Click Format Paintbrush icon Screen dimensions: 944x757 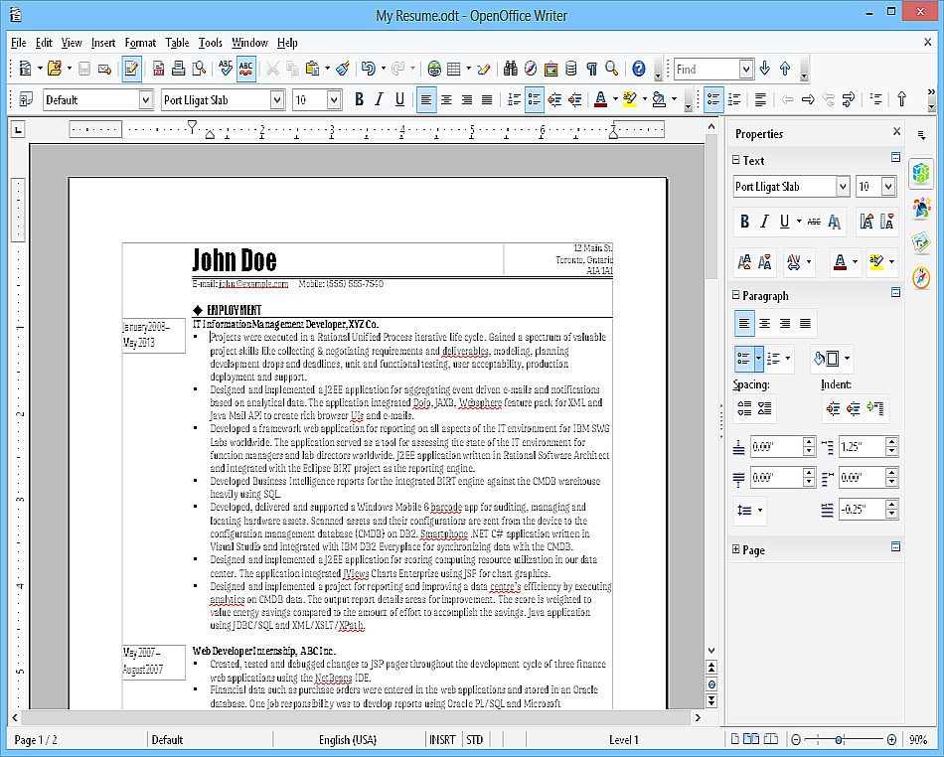pyautogui.click(x=343, y=69)
